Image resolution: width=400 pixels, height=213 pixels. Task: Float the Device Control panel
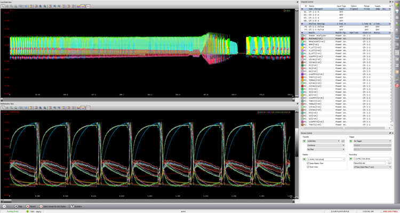pos(390,133)
